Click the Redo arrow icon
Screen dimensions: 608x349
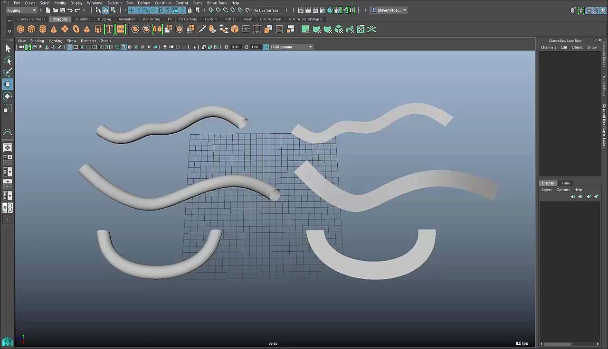click(x=77, y=10)
